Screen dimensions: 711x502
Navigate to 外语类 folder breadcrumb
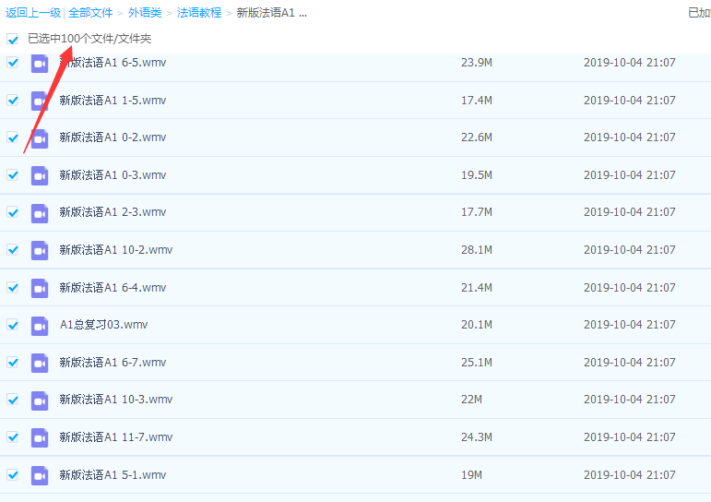click(x=145, y=13)
